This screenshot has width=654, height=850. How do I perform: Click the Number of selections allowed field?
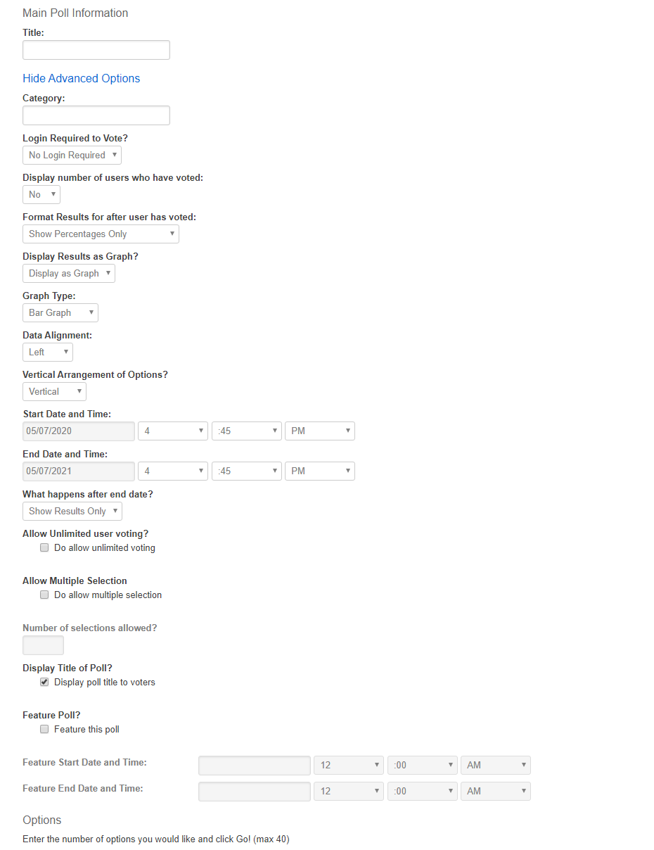43,645
